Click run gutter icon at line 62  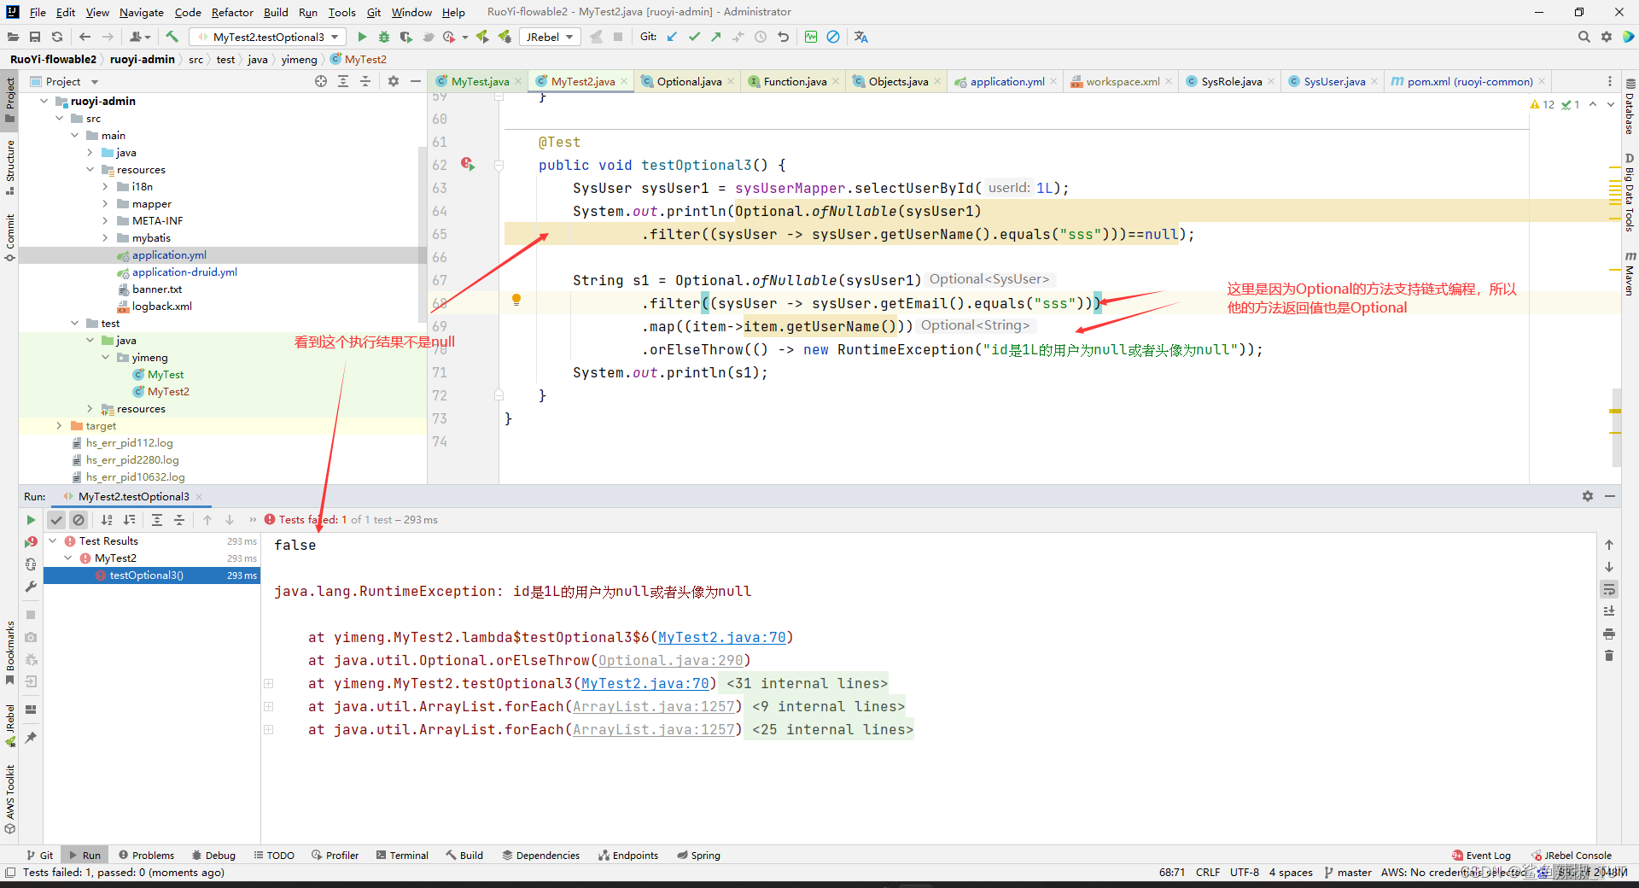pos(468,164)
